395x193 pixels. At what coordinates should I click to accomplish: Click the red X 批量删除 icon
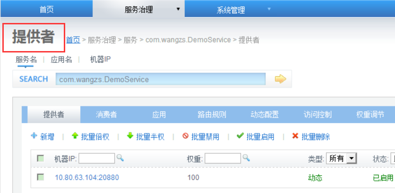click(x=295, y=136)
